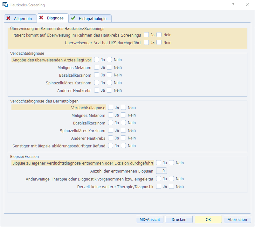Screen dimensions: 255x227
Task: Close the Hautkrebs-Screening dialog
Action: point(247,5)
